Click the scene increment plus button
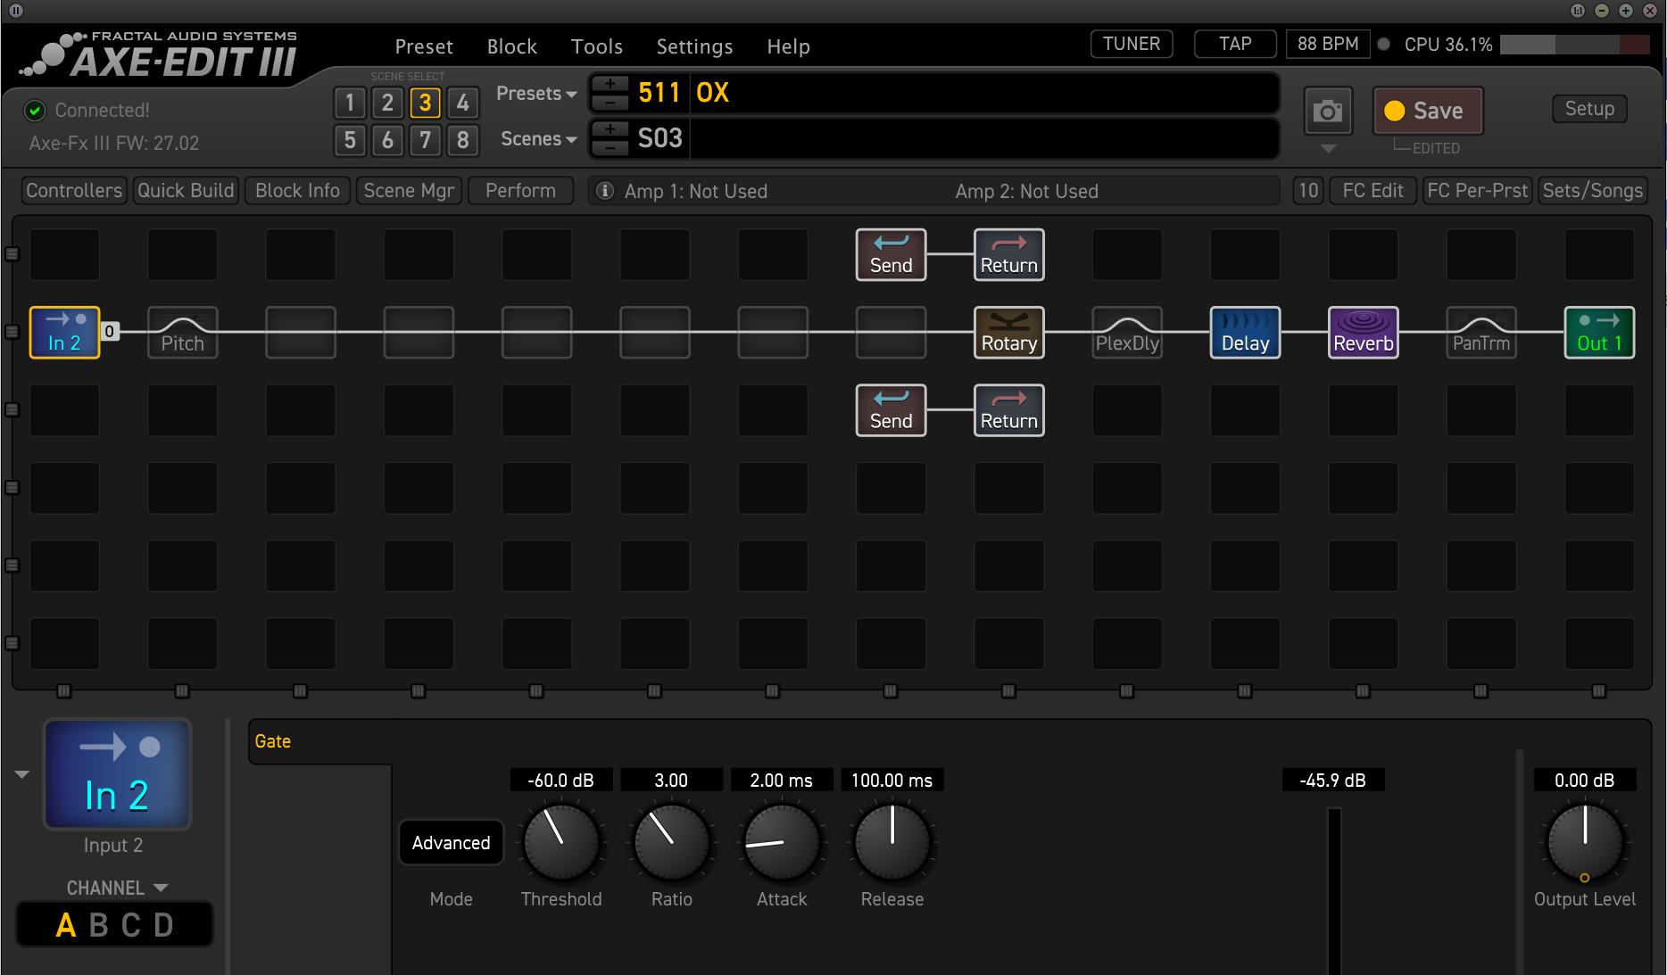Screen dimensions: 1667x975 [x=610, y=129]
